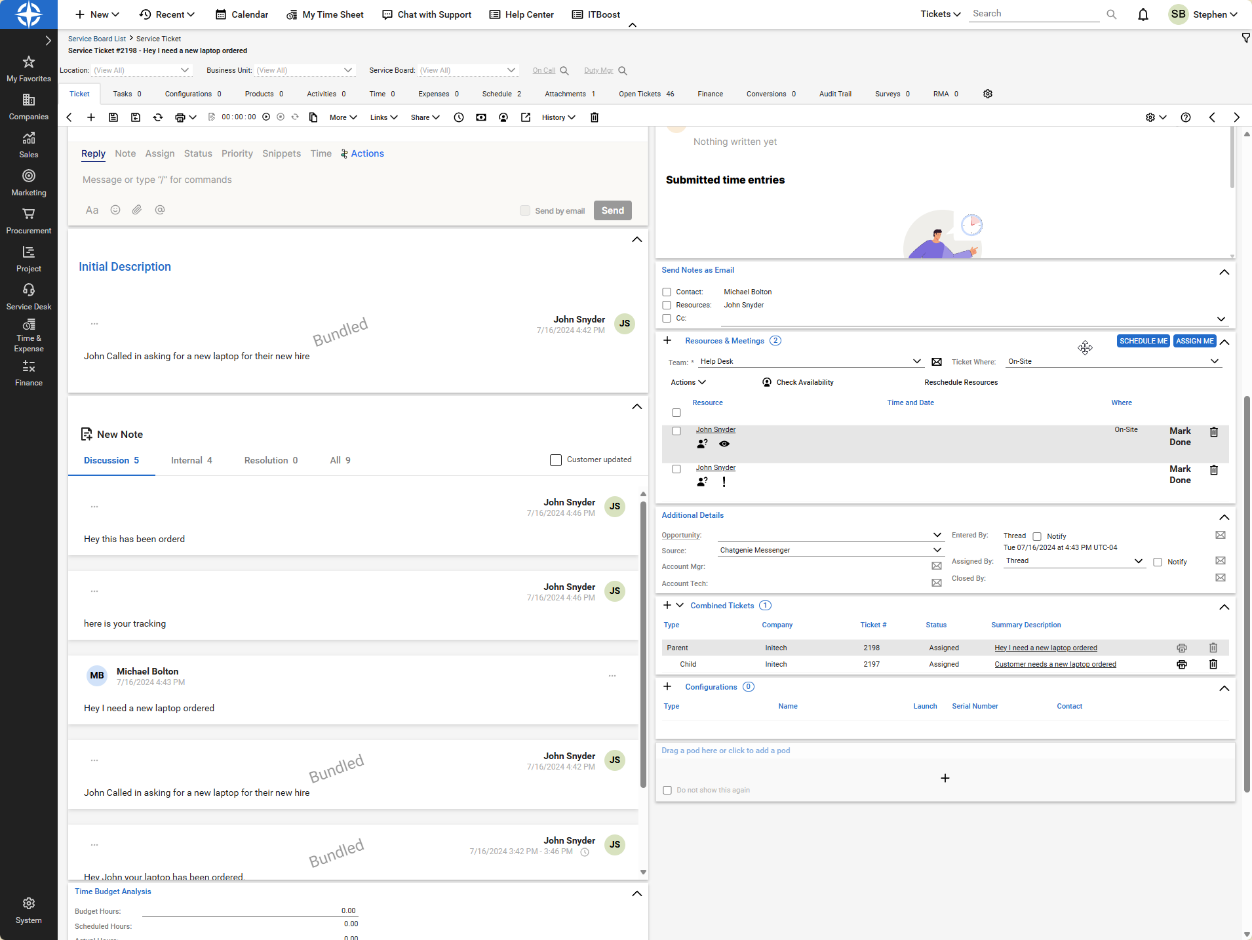Check the Entered By Notify checkbox
This screenshot has width=1252, height=940.
tap(1037, 536)
